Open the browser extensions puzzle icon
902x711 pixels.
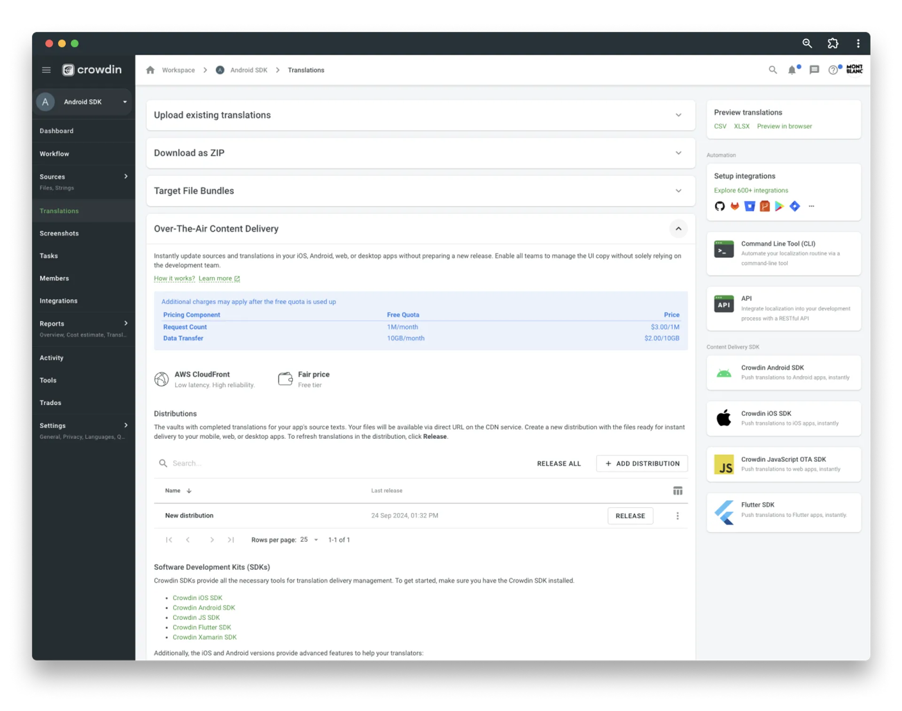[832, 43]
